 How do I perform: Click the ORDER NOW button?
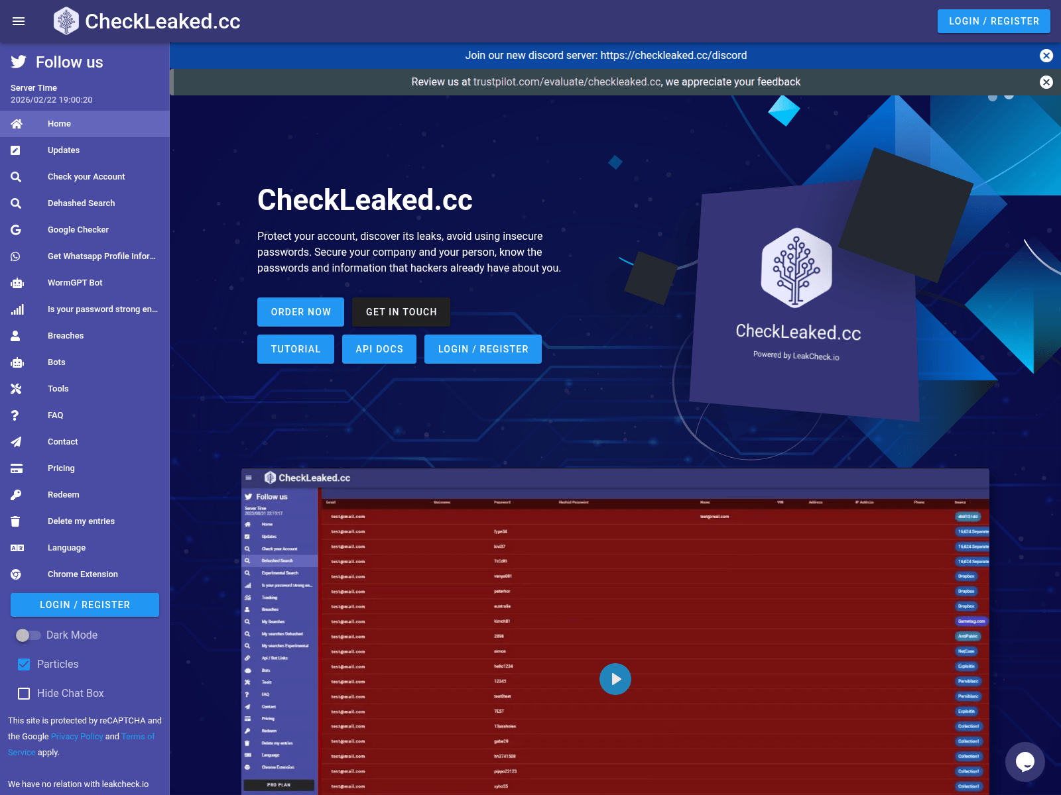tap(300, 312)
